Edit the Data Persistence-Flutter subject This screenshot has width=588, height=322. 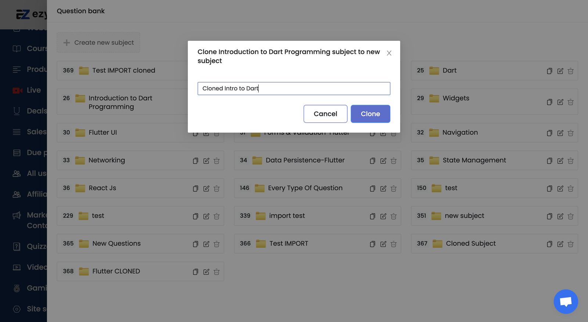[x=383, y=161]
